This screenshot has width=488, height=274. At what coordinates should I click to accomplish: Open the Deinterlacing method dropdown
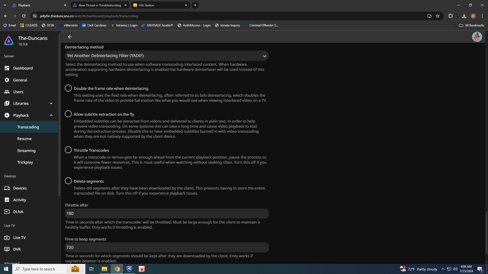click(166, 56)
